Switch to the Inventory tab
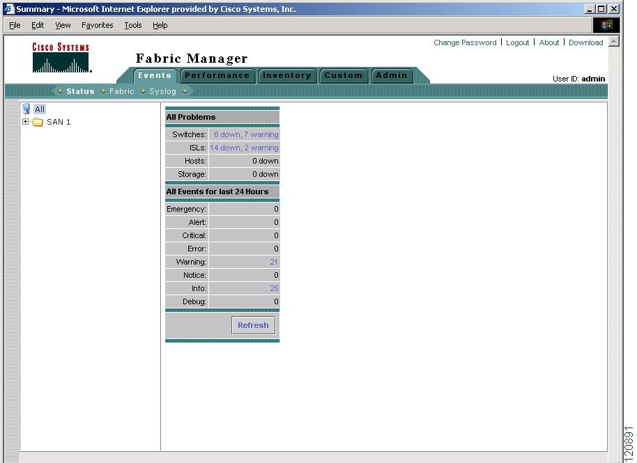637x463 pixels. point(287,75)
